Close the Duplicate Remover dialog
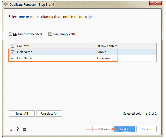This screenshot has height=138, width=166. [x=155, y=4]
